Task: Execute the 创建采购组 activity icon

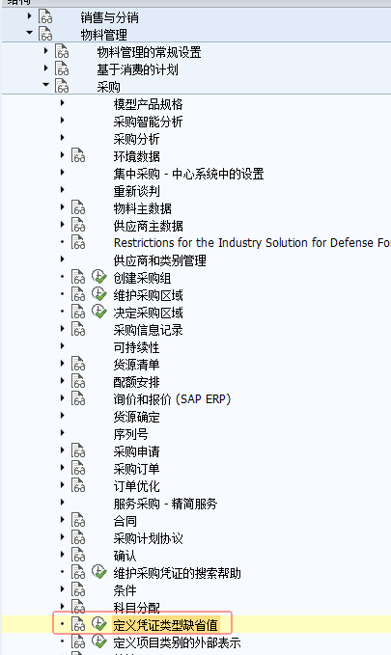Action: [x=99, y=277]
